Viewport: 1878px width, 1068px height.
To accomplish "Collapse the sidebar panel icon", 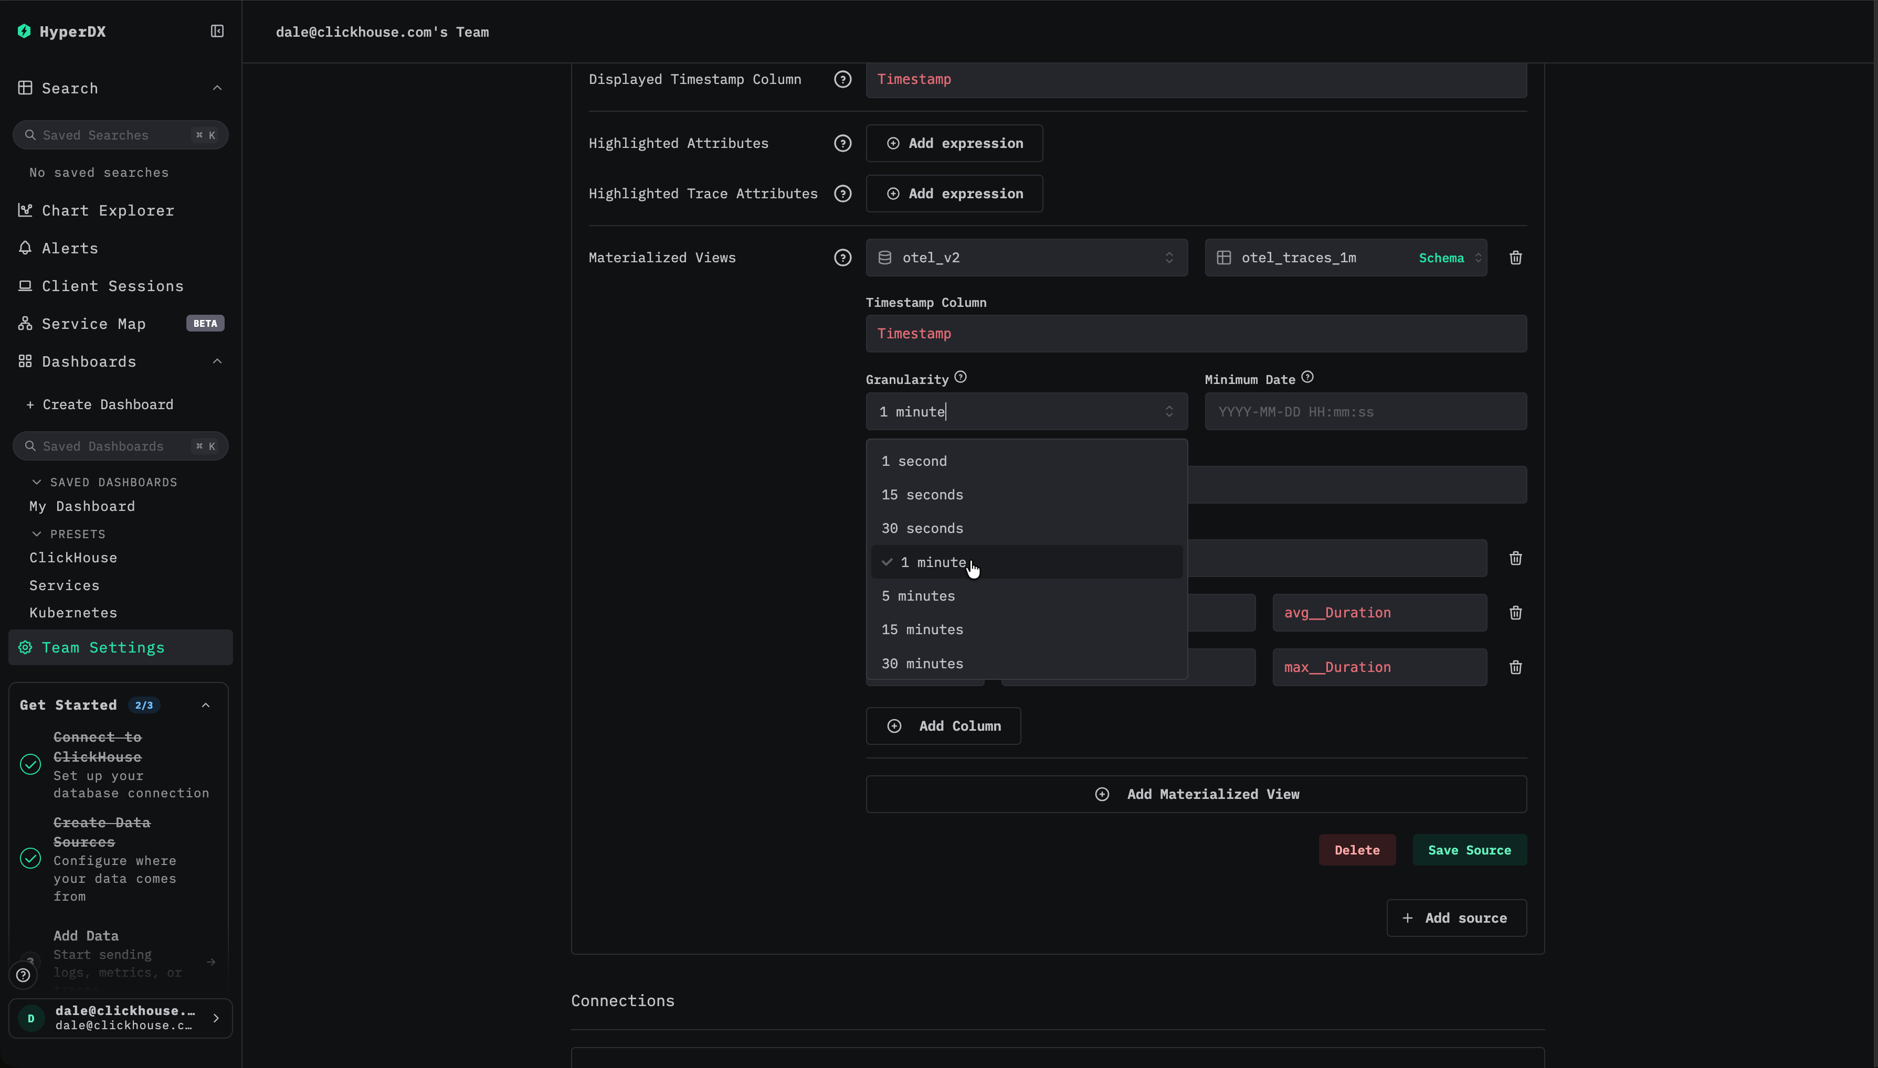I will (x=217, y=31).
